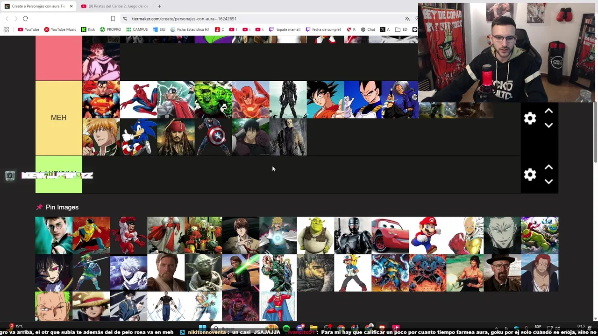Open the CAMPUS bookmark

point(137,29)
